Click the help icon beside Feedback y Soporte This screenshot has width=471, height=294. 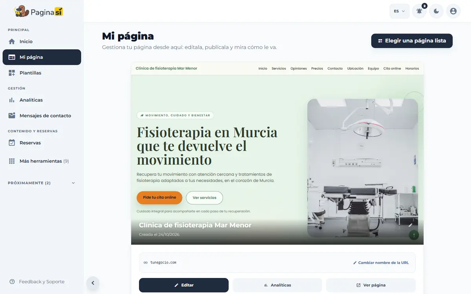[x=12, y=282]
